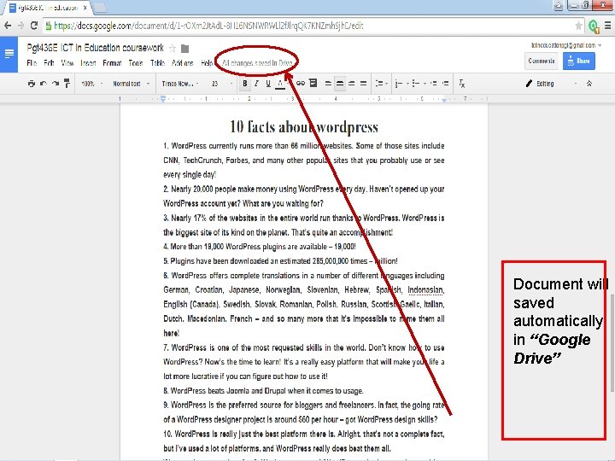The width and height of the screenshot is (615, 461).
Task: Center align the text
Action: [340, 84]
